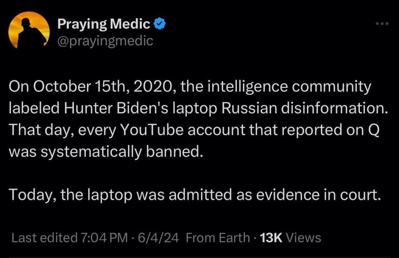The image size is (399, 258).
Task: Open the three-dot more options menu
Action: [382, 24]
